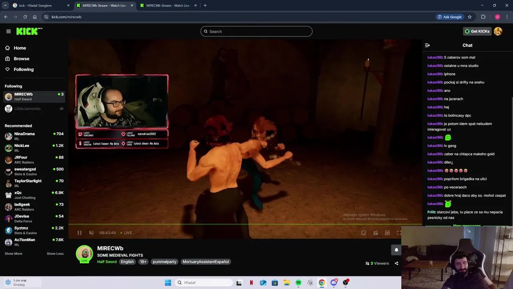Open the Half Sword category link

(107, 262)
